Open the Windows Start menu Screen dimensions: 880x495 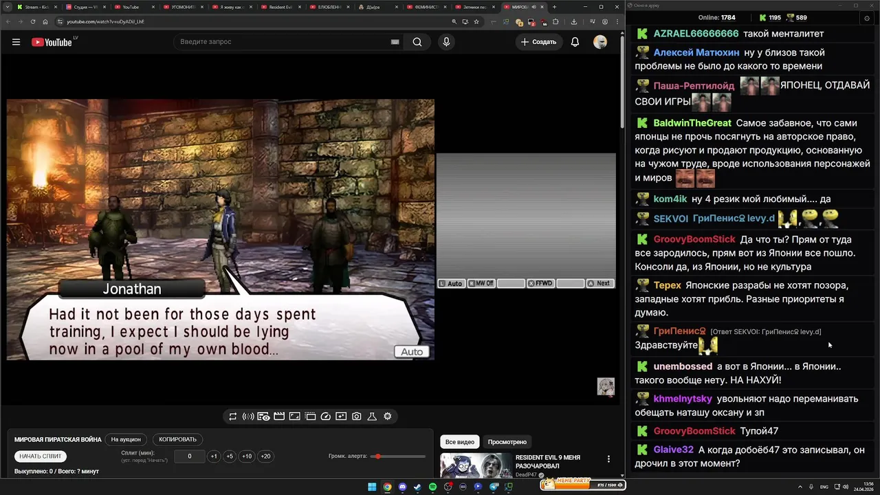point(372,487)
